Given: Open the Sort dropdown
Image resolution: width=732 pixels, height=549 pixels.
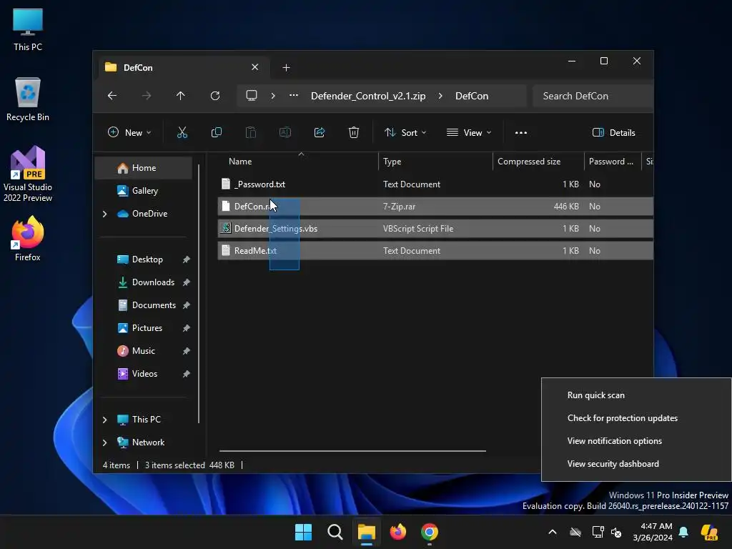Looking at the screenshot, I should (x=405, y=132).
